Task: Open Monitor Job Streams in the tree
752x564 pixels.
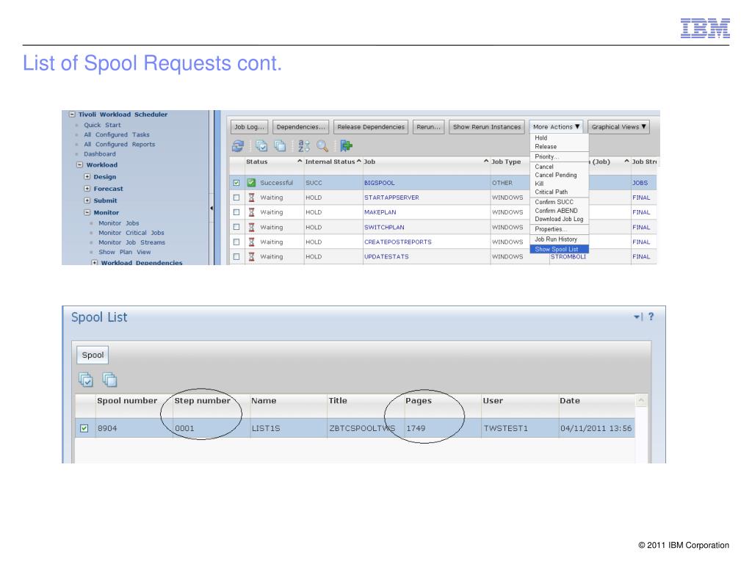Action: coord(131,242)
